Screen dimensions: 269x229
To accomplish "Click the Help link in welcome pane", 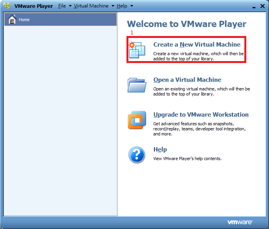I will tap(160, 150).
